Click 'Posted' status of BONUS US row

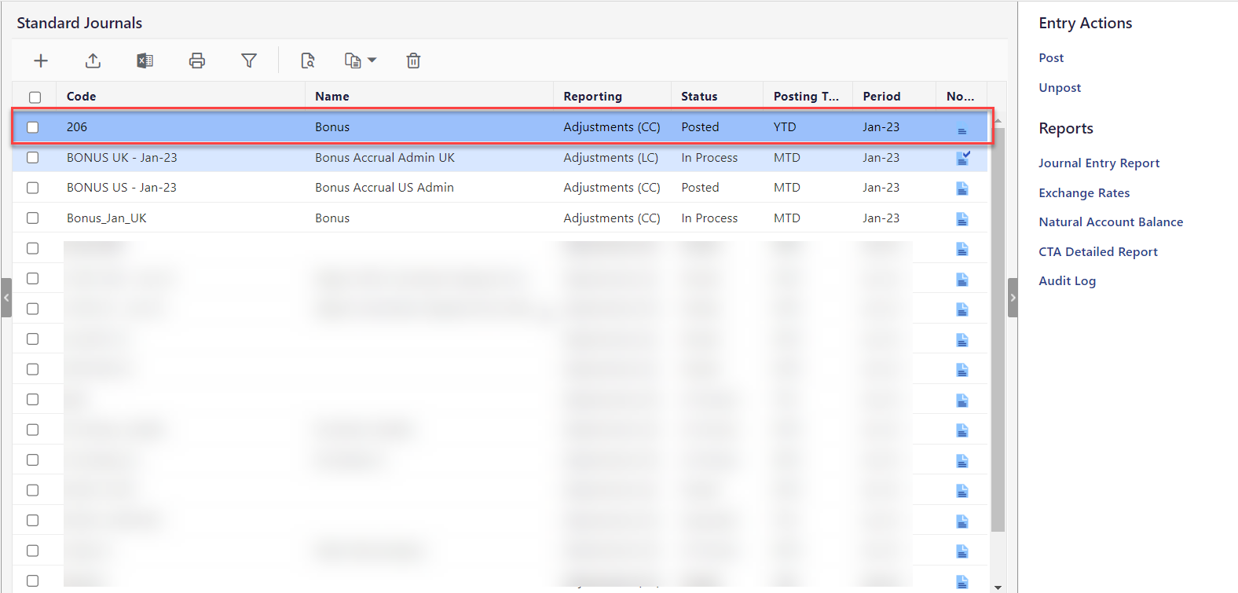tap(700, 187)
